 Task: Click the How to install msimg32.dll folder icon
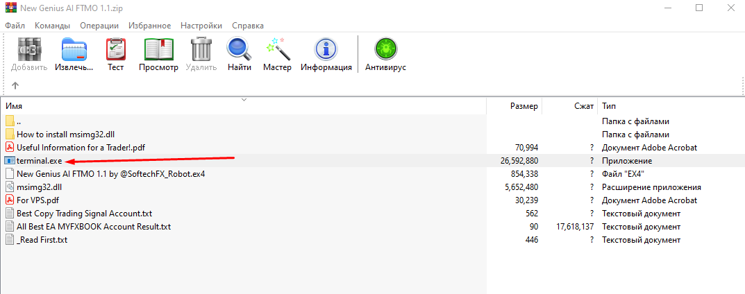(10, 135)
